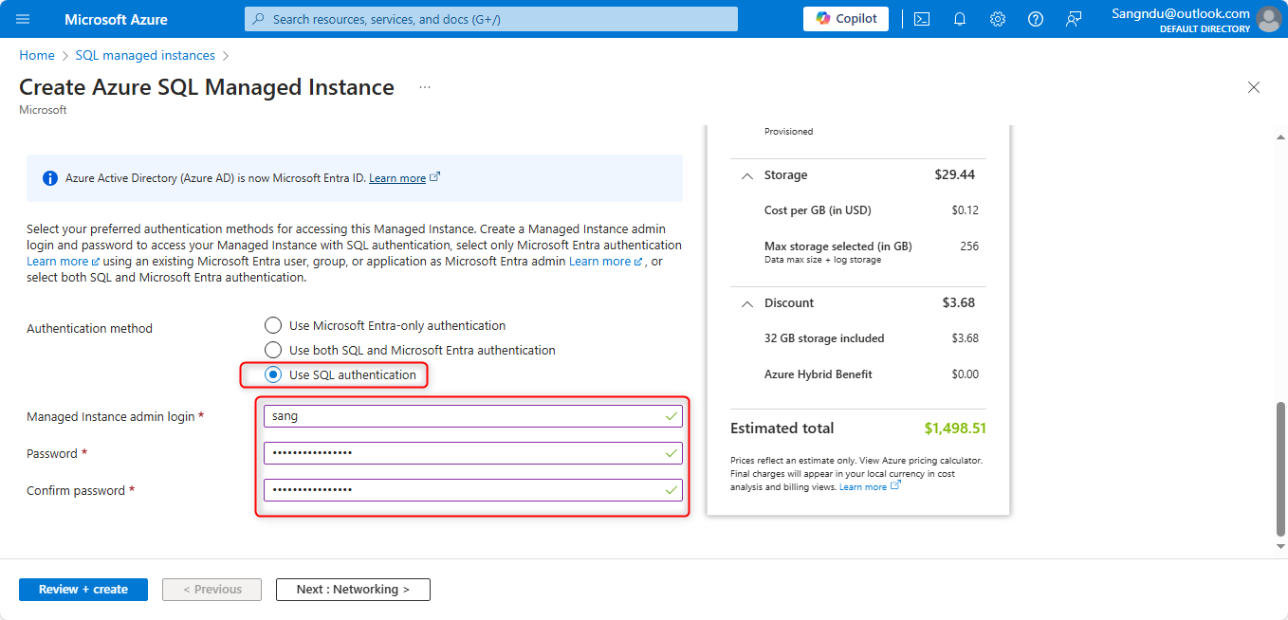Collapse the Storage cost section
This screenshot has height=620, width=1288.
point(747,175)
